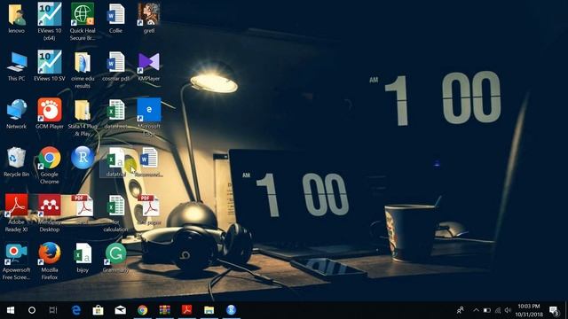Open File Explorer from the taskbar
This screenshot has width=568, height=319.
click(209, 310)
